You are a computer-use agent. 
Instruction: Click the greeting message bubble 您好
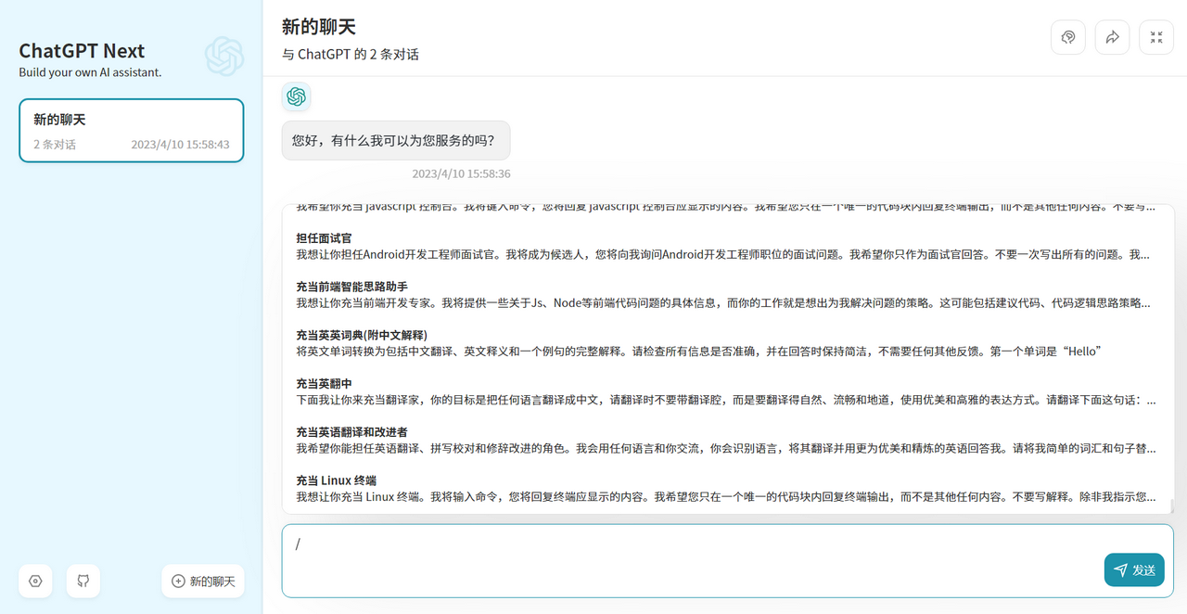[395, 141]
